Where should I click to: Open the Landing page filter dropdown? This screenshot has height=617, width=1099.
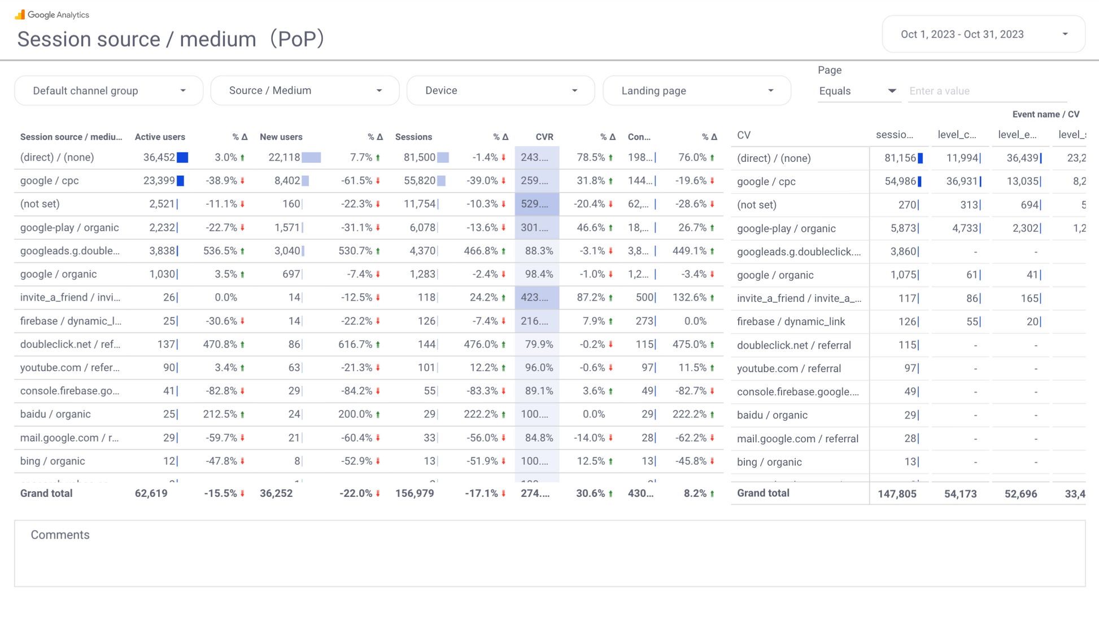coord(697,91)
